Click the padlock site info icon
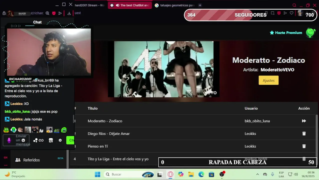This screenshot has height=180, width=319. [4, 13]
